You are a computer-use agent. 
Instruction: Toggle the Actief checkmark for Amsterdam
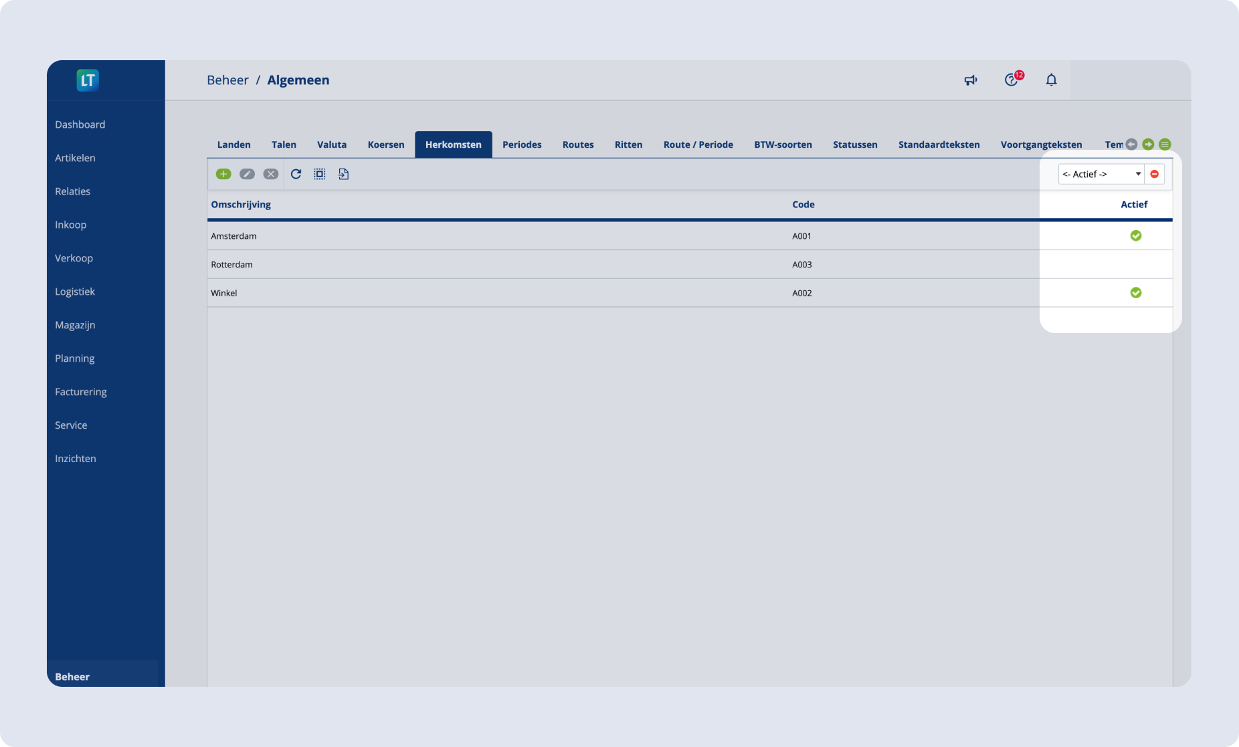tap(1135, 236)
